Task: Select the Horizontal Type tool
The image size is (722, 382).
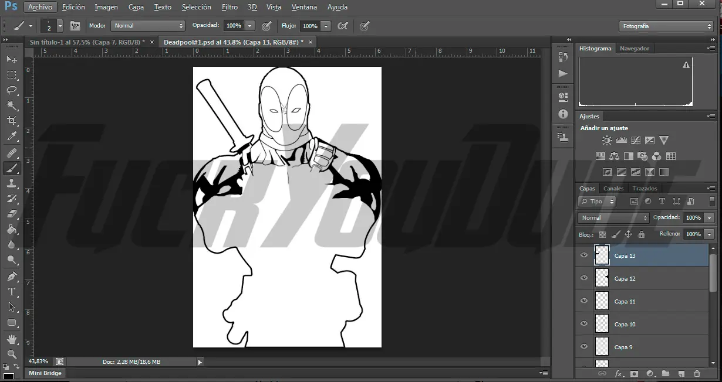Action: 12,291
